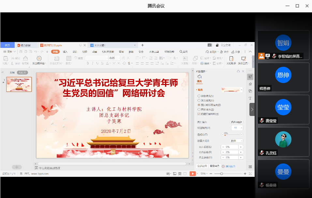Click the orange slideshow play button in status bar
The image size is (312, 198).
click(193, 174)
